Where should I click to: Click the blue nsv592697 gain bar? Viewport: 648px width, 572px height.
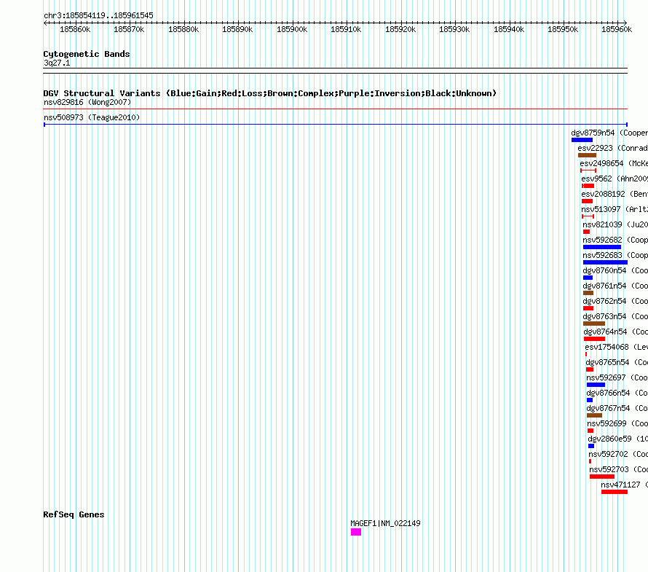[596, 385]
